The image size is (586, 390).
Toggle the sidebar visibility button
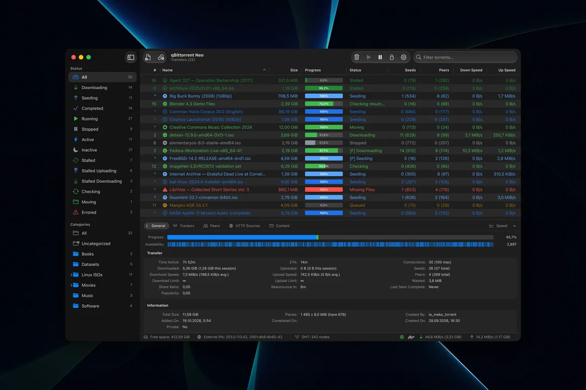pyautogui.click(x=131, y=58)
